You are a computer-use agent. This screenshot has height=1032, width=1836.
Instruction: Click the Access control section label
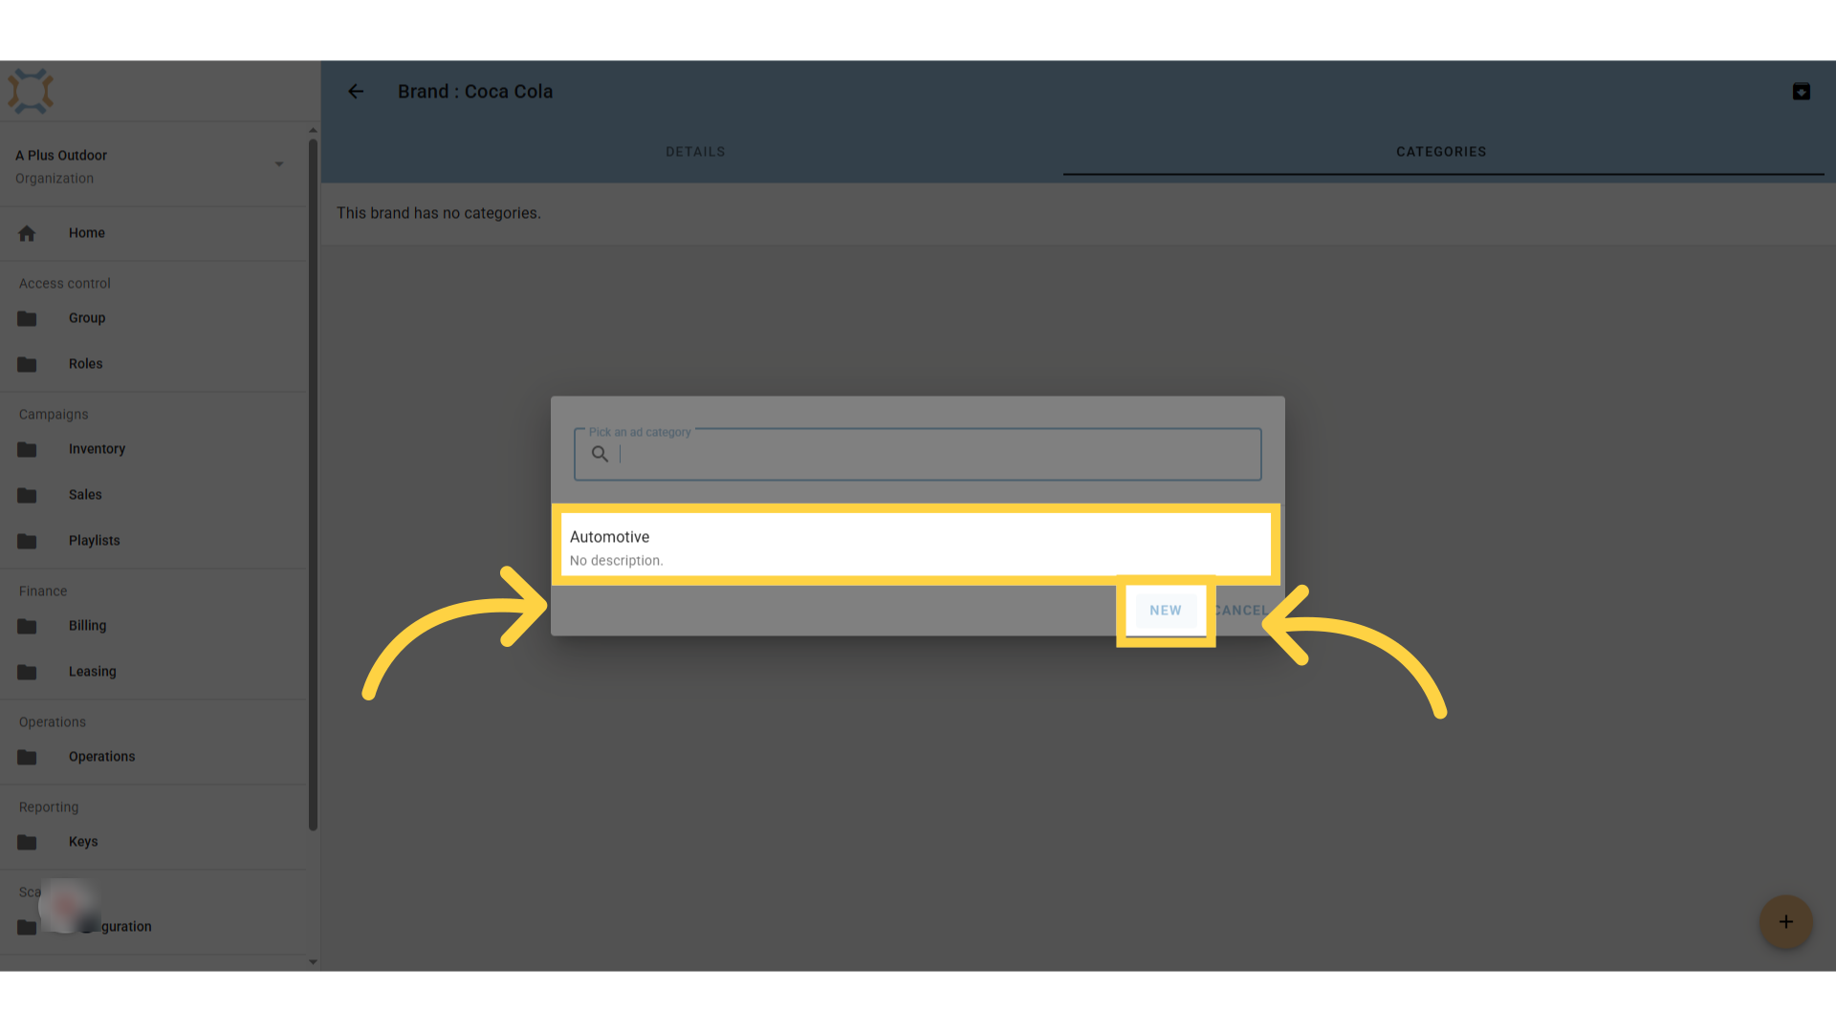coord(65,284)
